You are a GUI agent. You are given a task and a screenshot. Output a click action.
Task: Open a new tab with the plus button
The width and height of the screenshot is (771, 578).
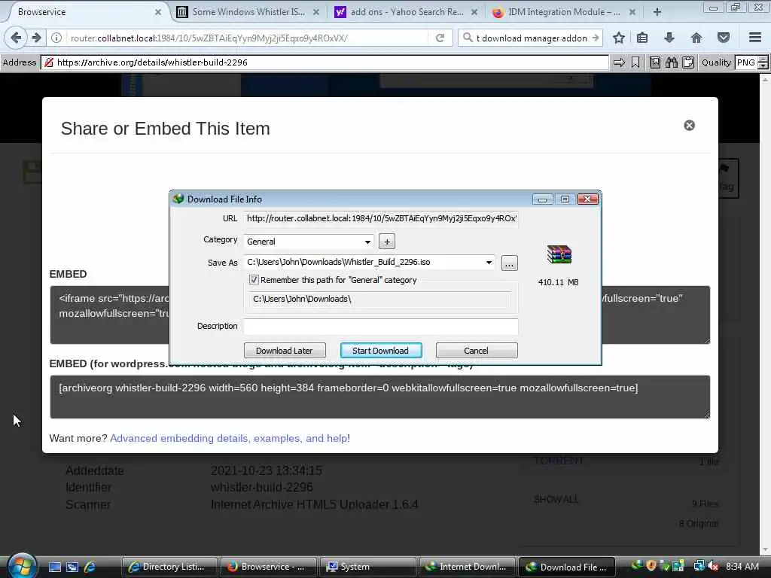coord(657,12)
